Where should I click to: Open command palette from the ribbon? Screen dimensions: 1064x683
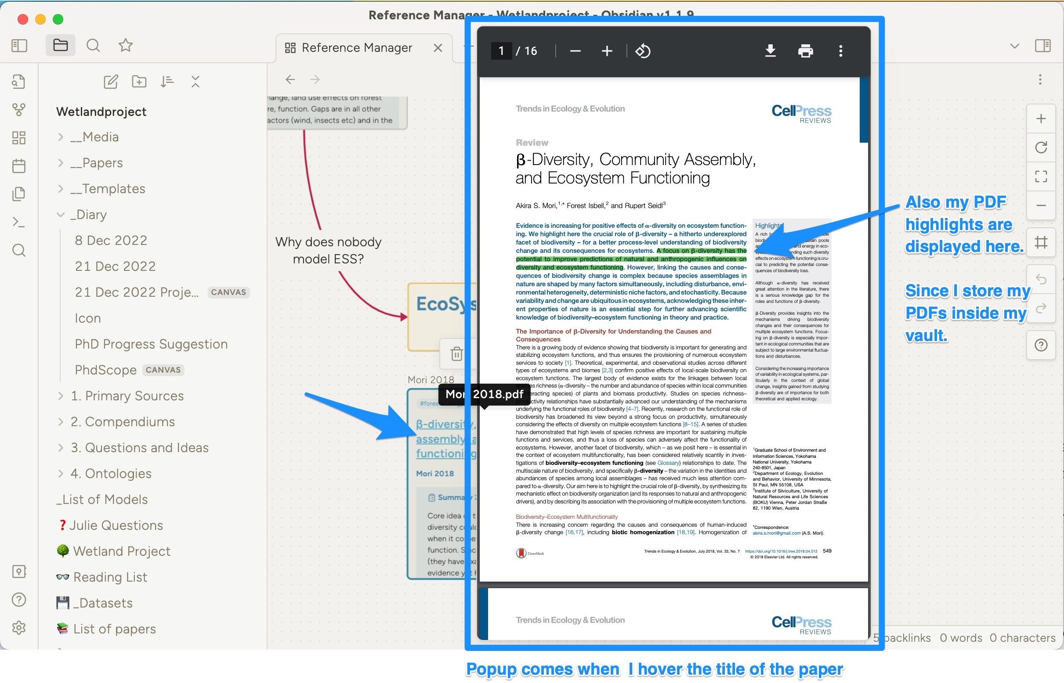click(18, 222)
